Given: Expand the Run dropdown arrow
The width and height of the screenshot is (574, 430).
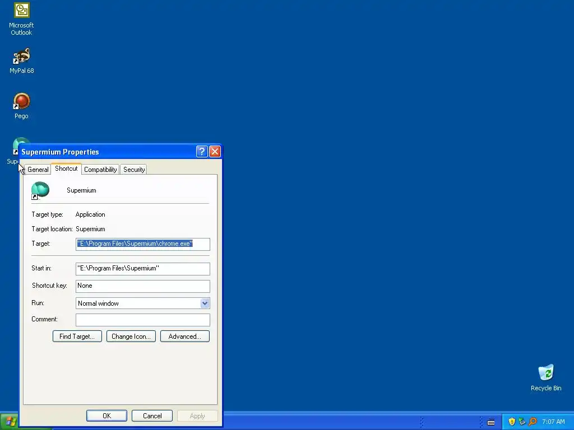Looking at the screenshot, I should click(x=205, y=303).
